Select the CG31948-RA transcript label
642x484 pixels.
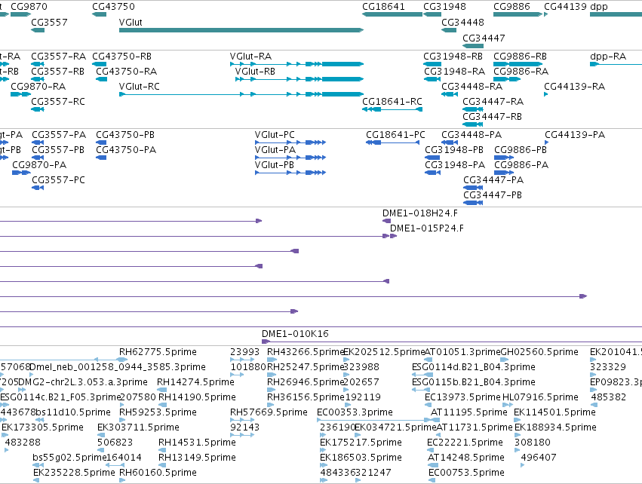click(x=454, y=71)
